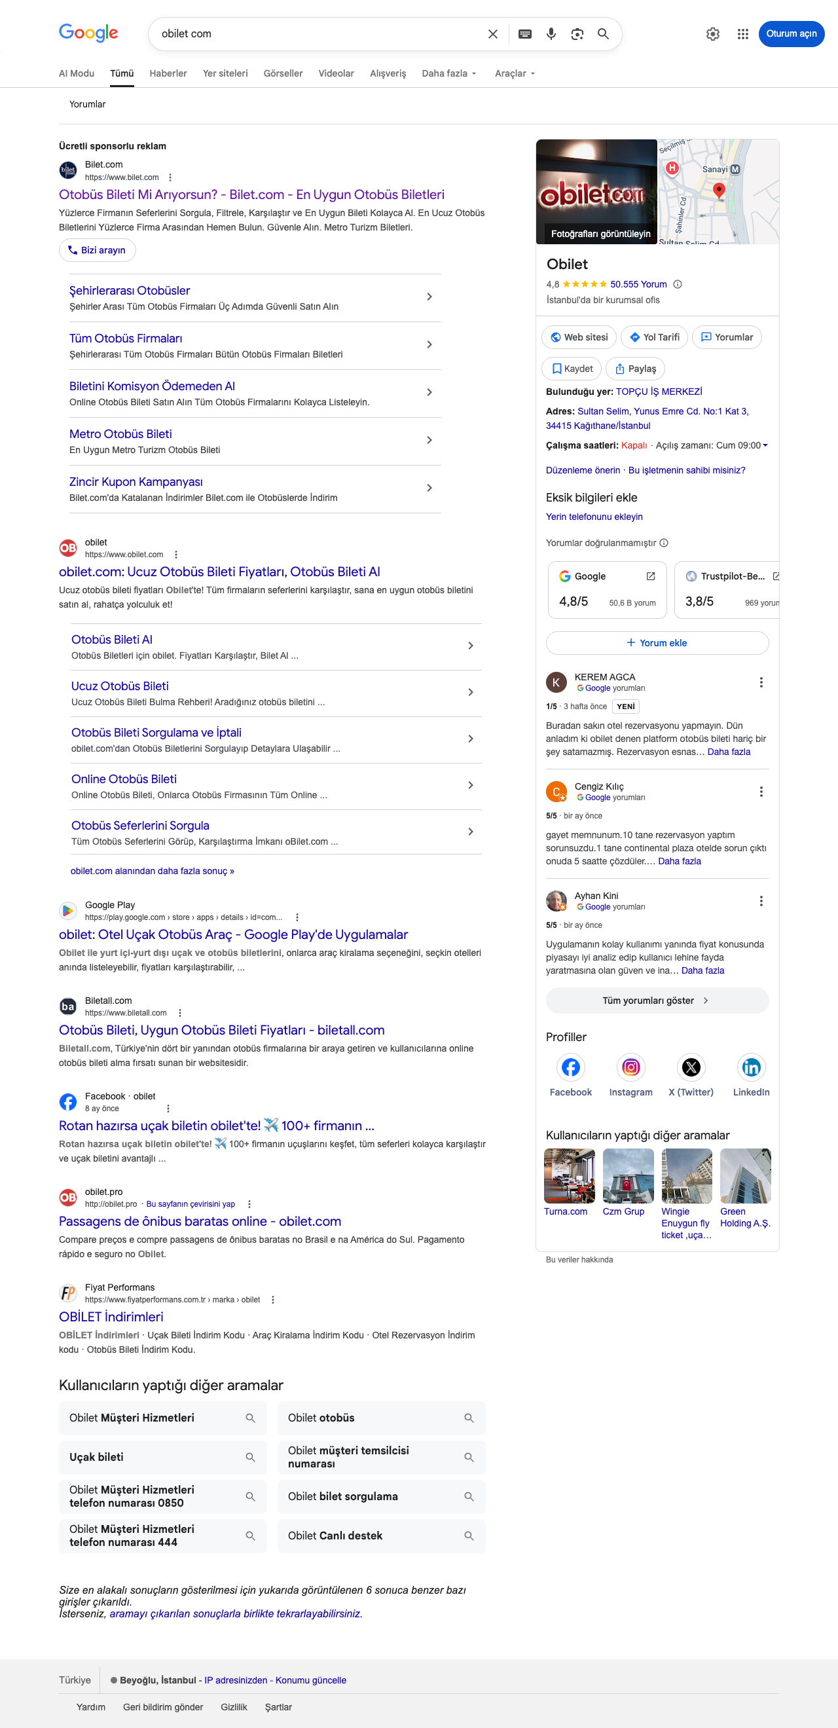Open the Otobüs Seferlerini Sorgula sitelink chevron

click(470, 832)
